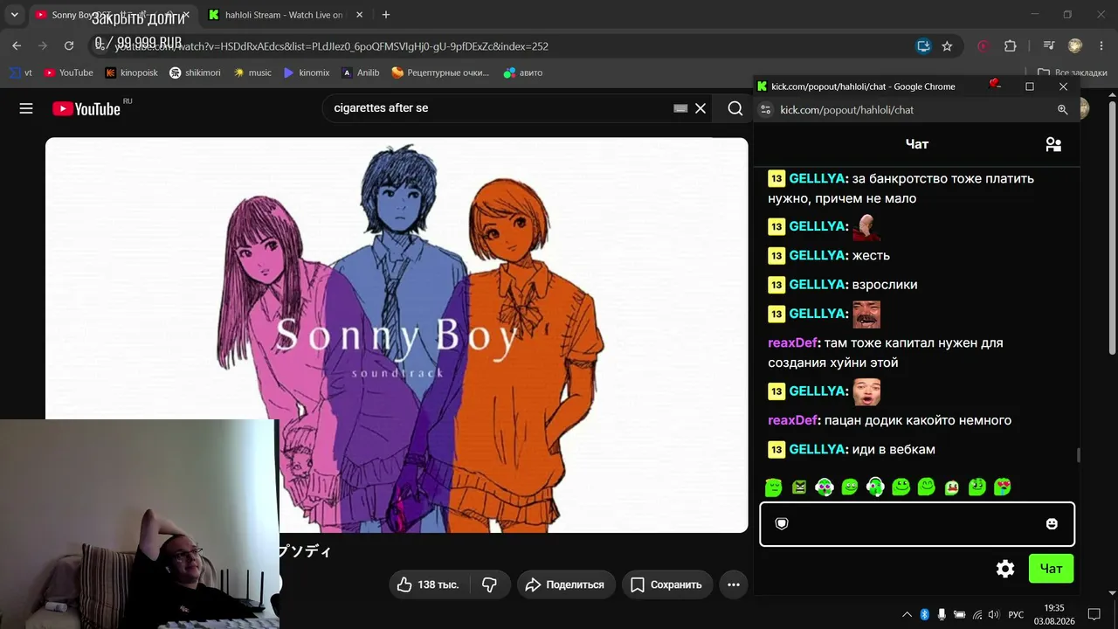1118x629 pixels.
Task: Pick the heart-eyes green emote
Action: click(1003, 487)
